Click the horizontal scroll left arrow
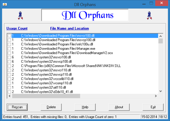Viewport: 170px width, 121px height. [x=10, y=96]
